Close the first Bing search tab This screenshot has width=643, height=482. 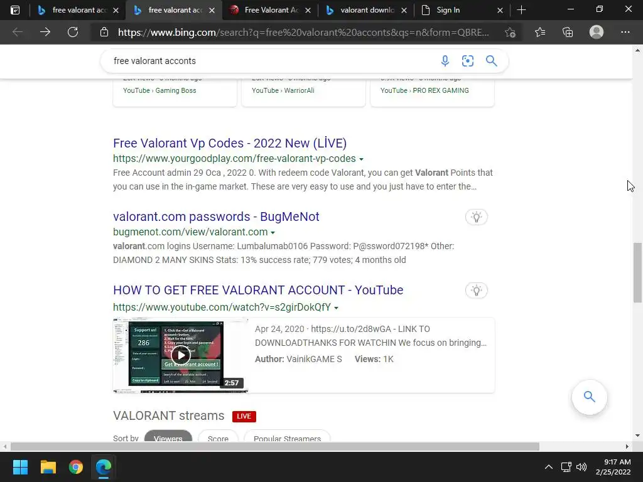[x=116, y=10]
